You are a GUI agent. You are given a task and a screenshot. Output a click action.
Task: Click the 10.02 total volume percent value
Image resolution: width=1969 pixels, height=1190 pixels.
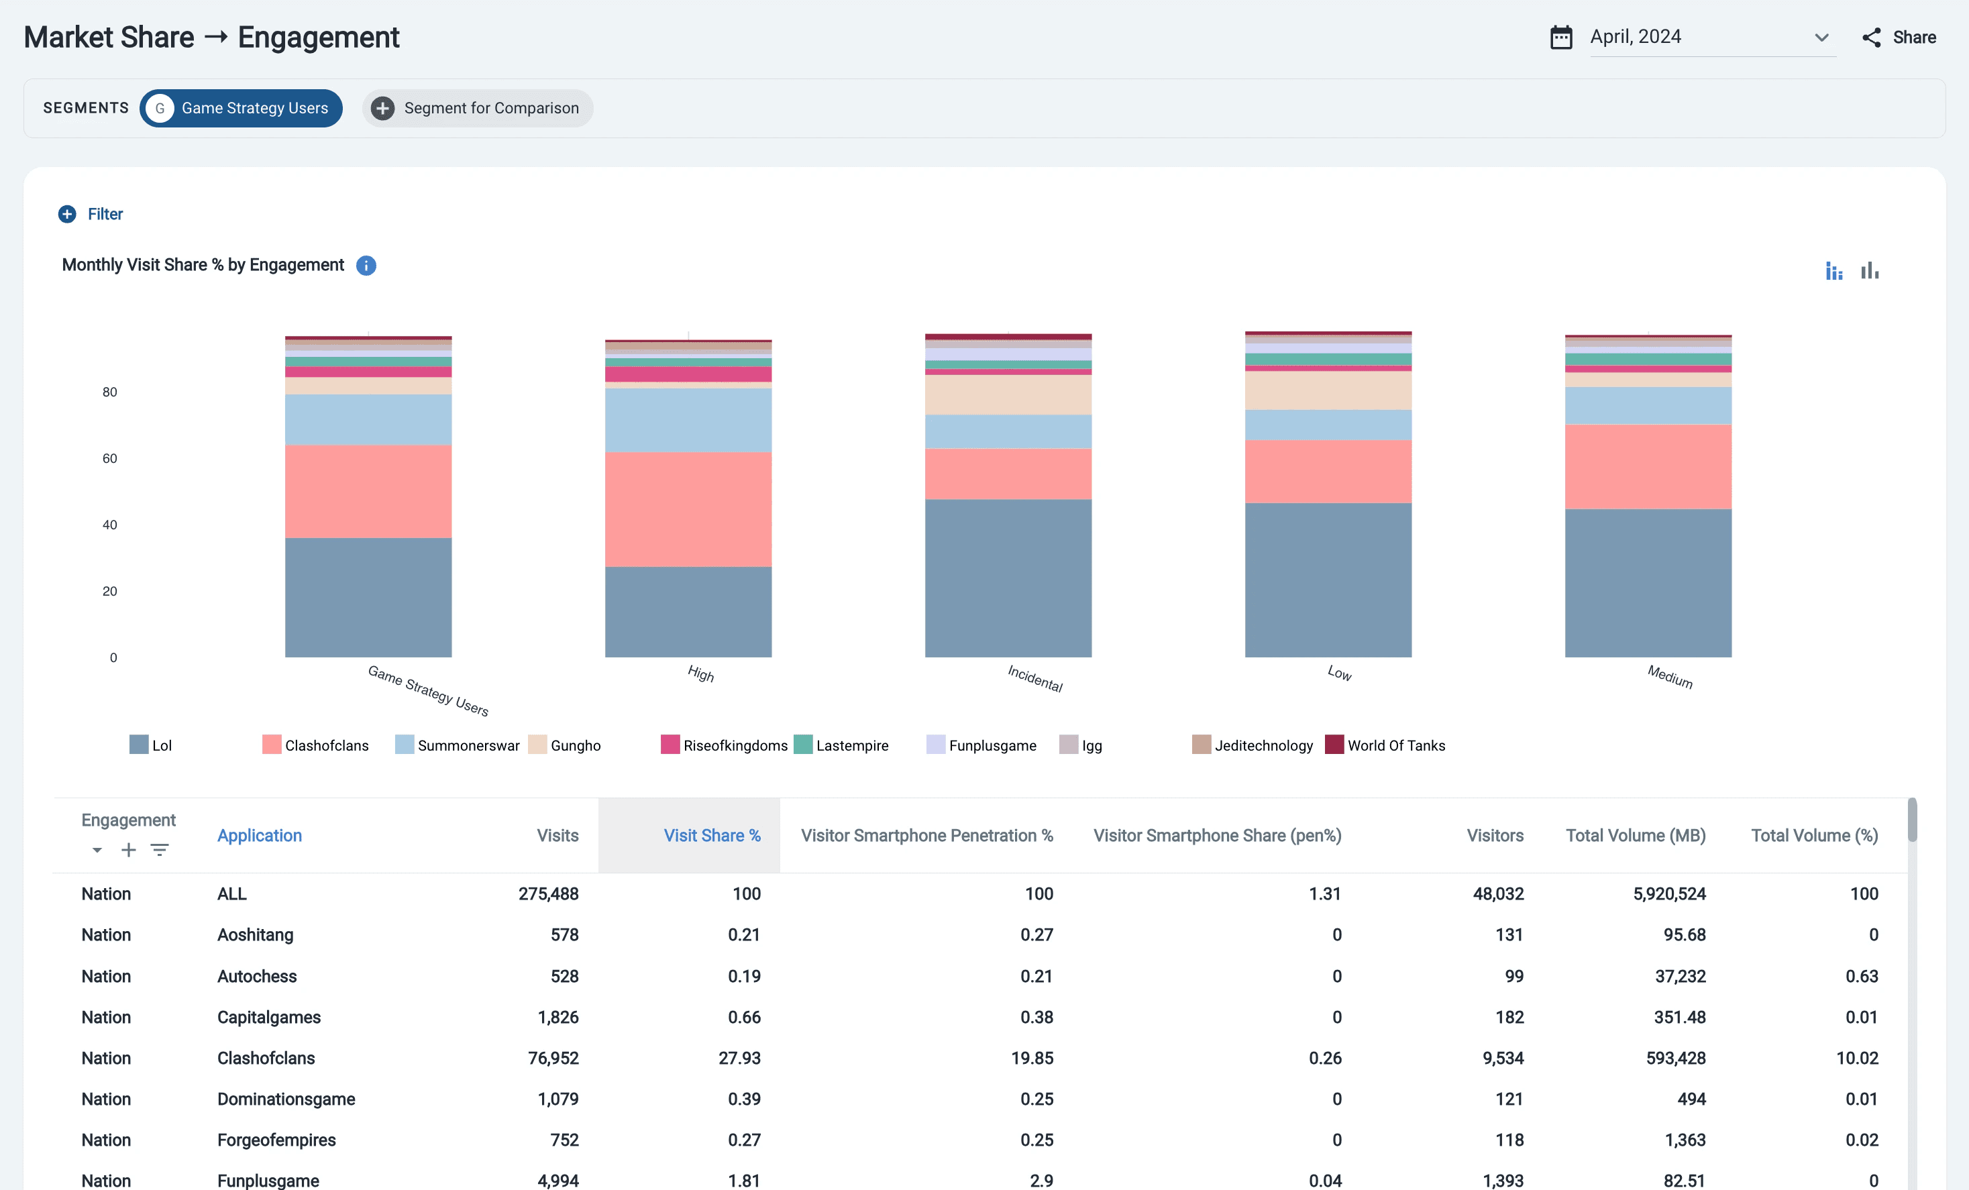click(x=1857, y=1058)
